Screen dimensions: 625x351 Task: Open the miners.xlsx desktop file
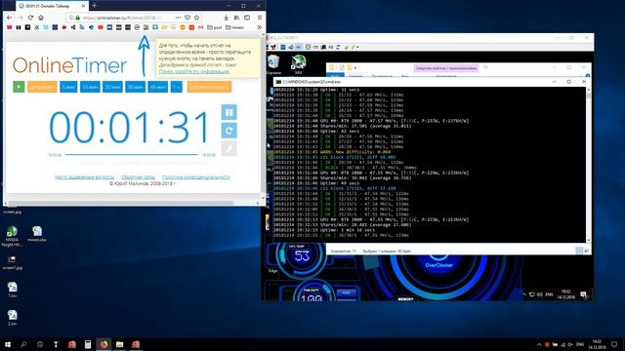[37, 234]
